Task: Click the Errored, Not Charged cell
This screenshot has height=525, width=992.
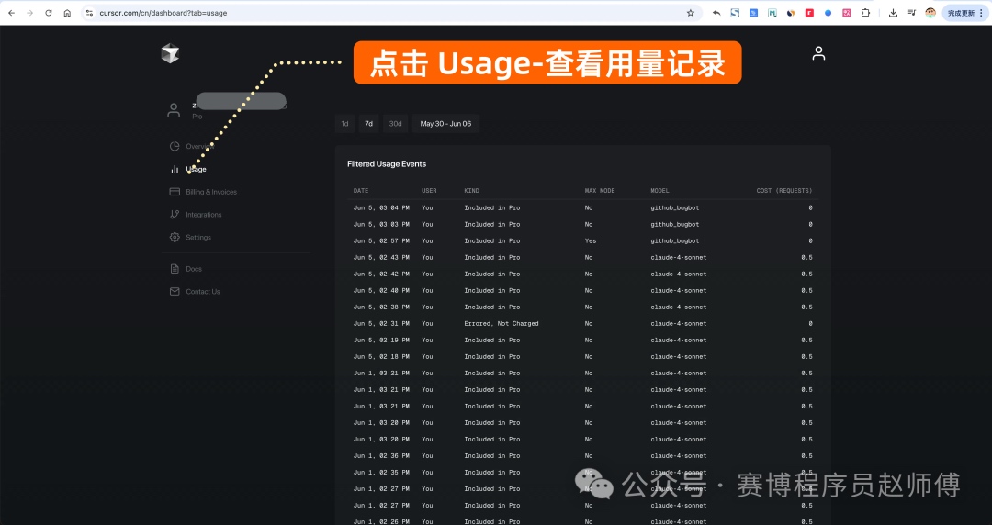Action: tap(502, 323)
